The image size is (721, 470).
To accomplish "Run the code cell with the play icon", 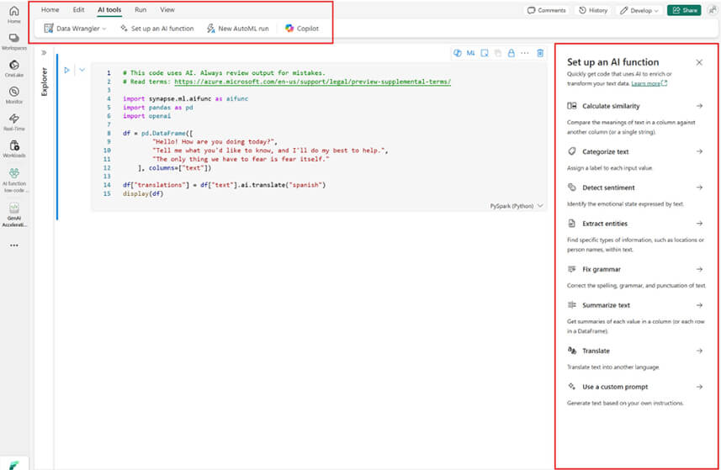I will tap(67, 70).
